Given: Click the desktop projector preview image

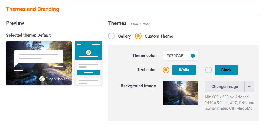Looking at the screenshot, I should (39, 63).
